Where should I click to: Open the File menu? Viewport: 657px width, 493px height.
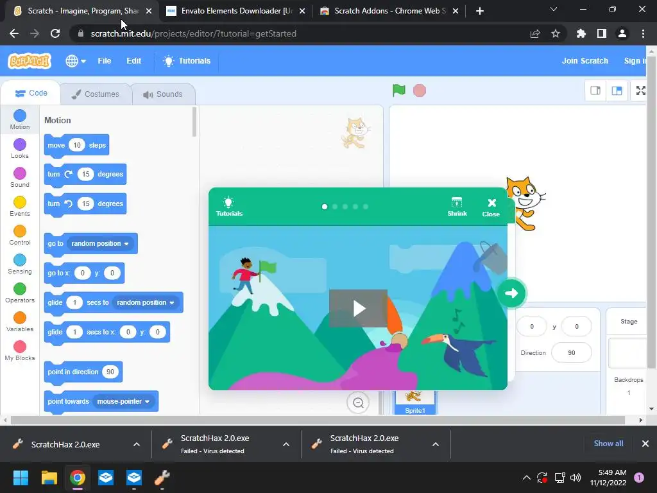click(105, 61)
